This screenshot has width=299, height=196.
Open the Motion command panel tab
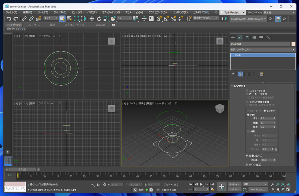[x=254, y=37]
